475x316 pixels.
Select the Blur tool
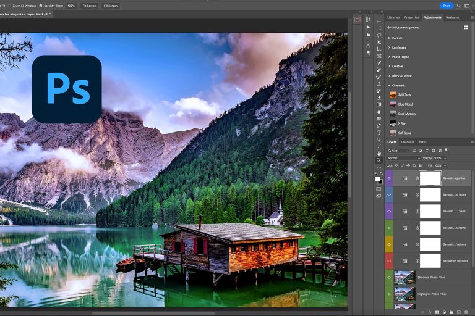[x=379, y=112]
